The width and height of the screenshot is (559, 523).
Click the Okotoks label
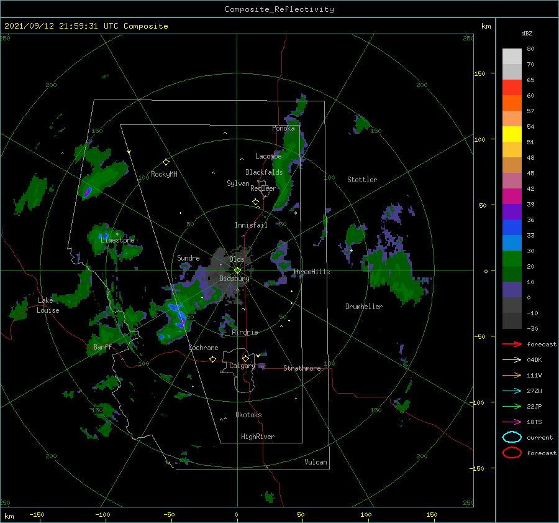tap(248, 415)
